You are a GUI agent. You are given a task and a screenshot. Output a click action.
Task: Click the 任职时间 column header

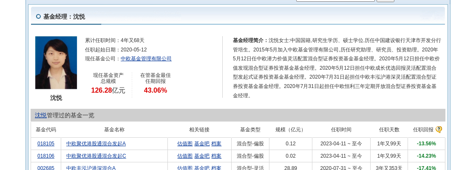pos(341,130)
